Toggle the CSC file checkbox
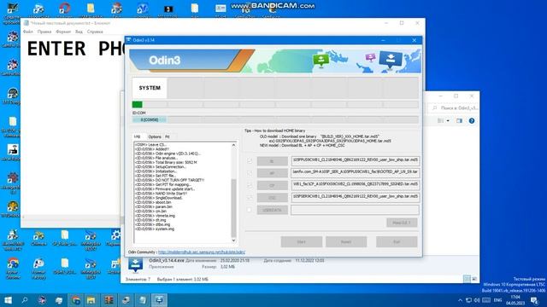 (x=249, y=198)
